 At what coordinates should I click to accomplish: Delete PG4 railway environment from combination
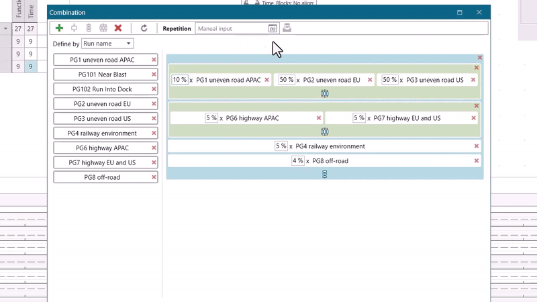[x=477, y=146]
